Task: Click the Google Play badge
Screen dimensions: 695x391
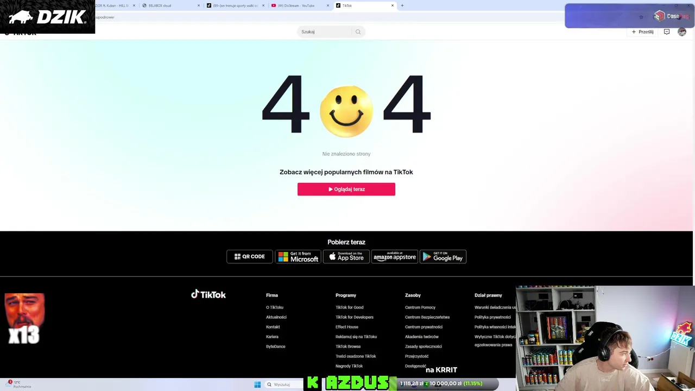Action: 443,257
